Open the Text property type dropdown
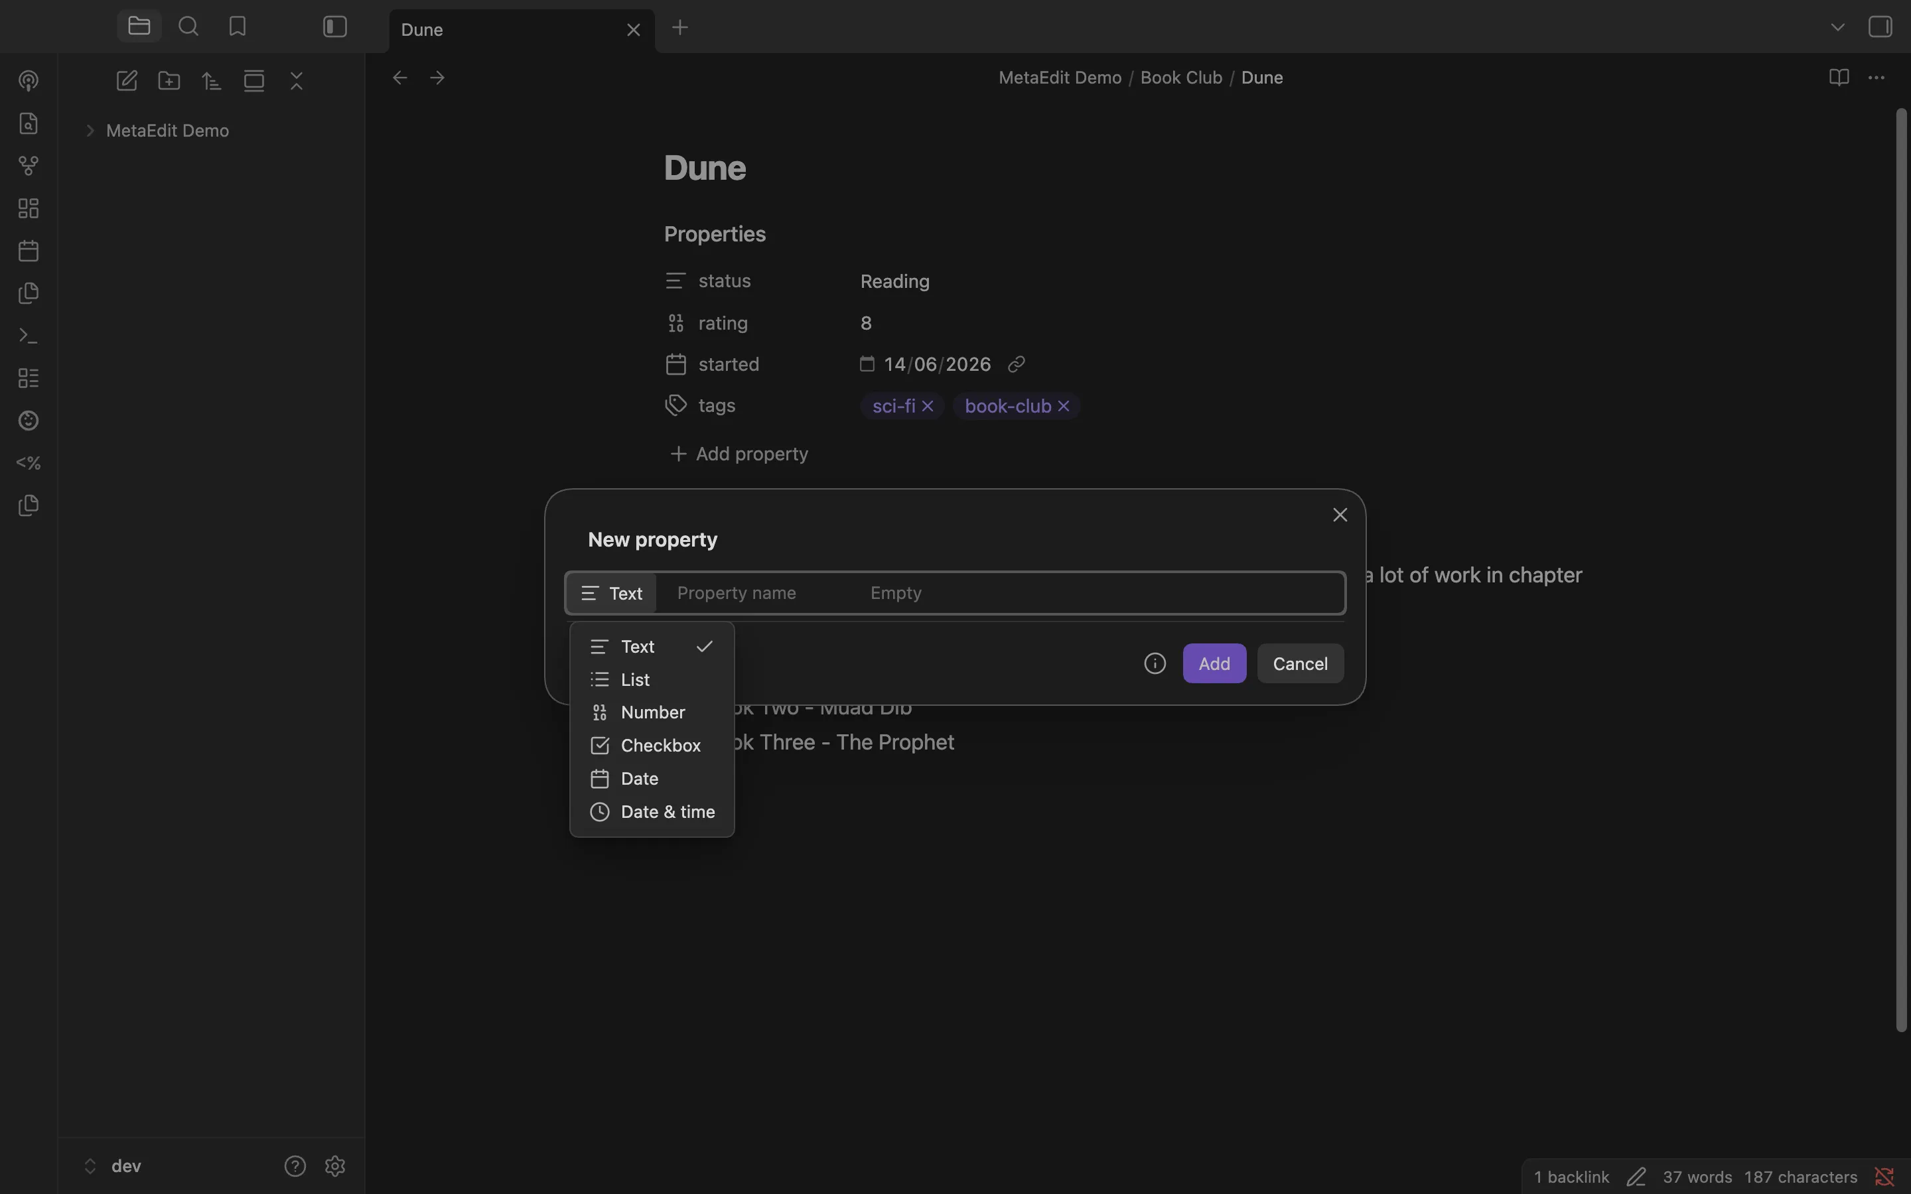 (x=611, y=593)
